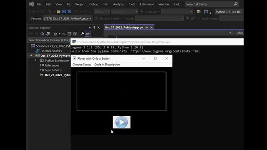Click the Continue debug button
267x150 pixels.
tap(149, 12)
